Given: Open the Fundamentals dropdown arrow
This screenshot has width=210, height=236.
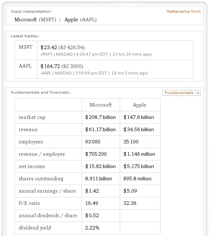Looking at the screenshot, I should click(x=198, y=93).
